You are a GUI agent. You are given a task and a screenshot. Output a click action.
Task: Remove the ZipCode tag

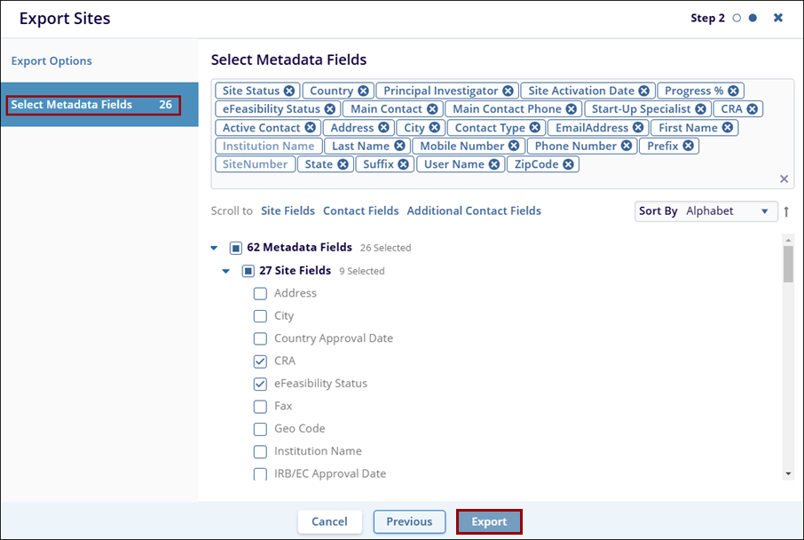pos(568,164)
